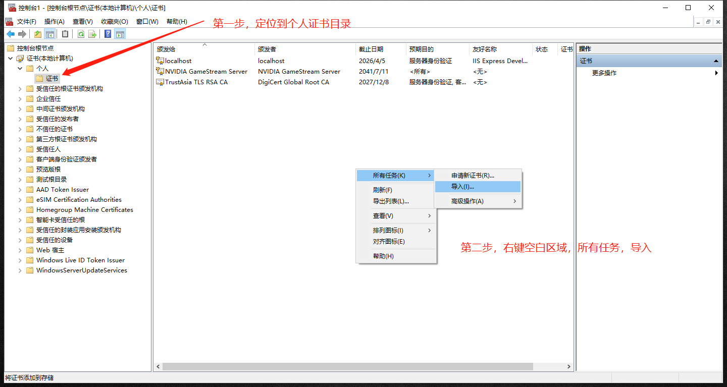Screen dimensions: 727x387
Task: Click the clipboard icon in the toolbar
Action: tap(65, 34)
